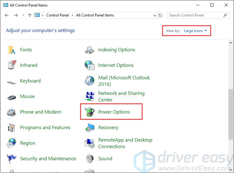This screenshot has height=173, width=234.
Task: Expand the chevron after Control Panel breadcrumb
Action: coord(72,15)
